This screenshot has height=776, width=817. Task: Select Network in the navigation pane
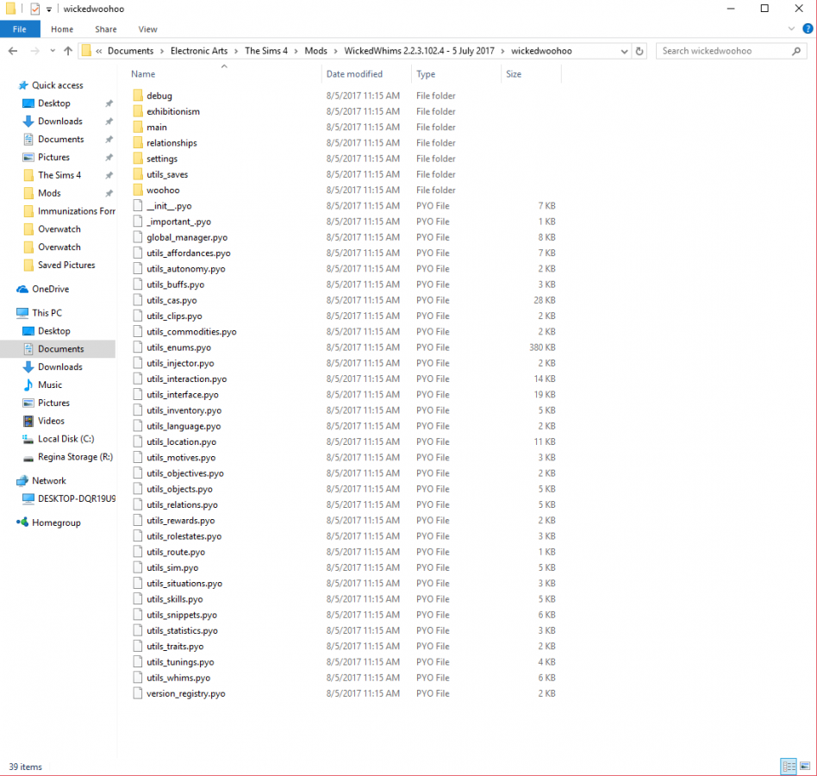(x=49, y=480)
